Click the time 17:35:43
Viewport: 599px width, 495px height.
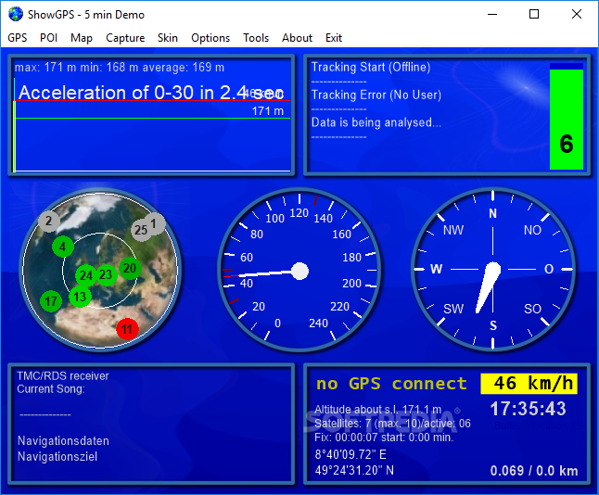tap(528, 409)
